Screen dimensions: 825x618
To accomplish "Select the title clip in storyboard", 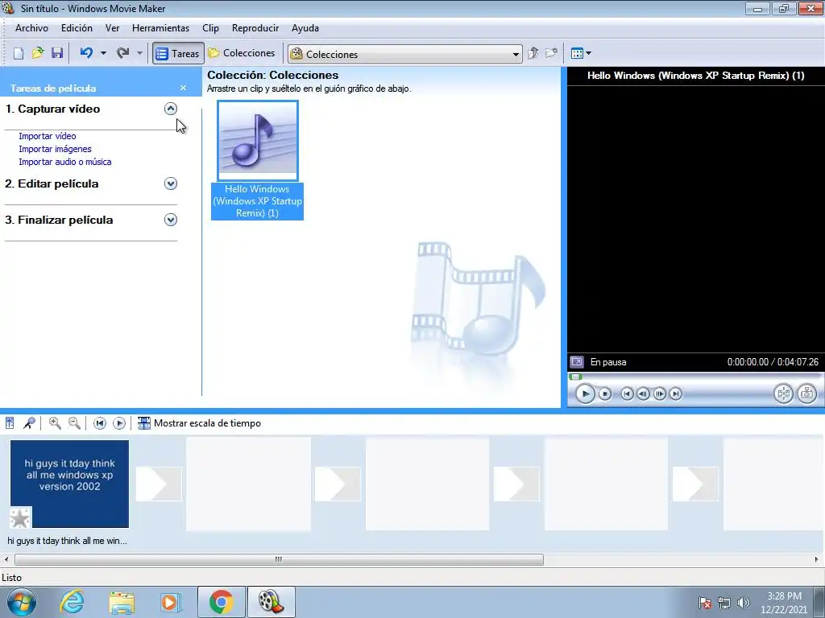I will coord(69,484).
